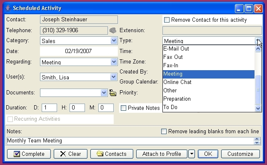The width and height of the screenshot is (267, 165).
Task: Open the User(s) dropdown showing Smith, Lisa
Action: click(x=114, y=77)
